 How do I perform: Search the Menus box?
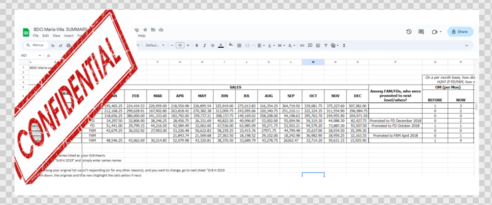(36, 45)
